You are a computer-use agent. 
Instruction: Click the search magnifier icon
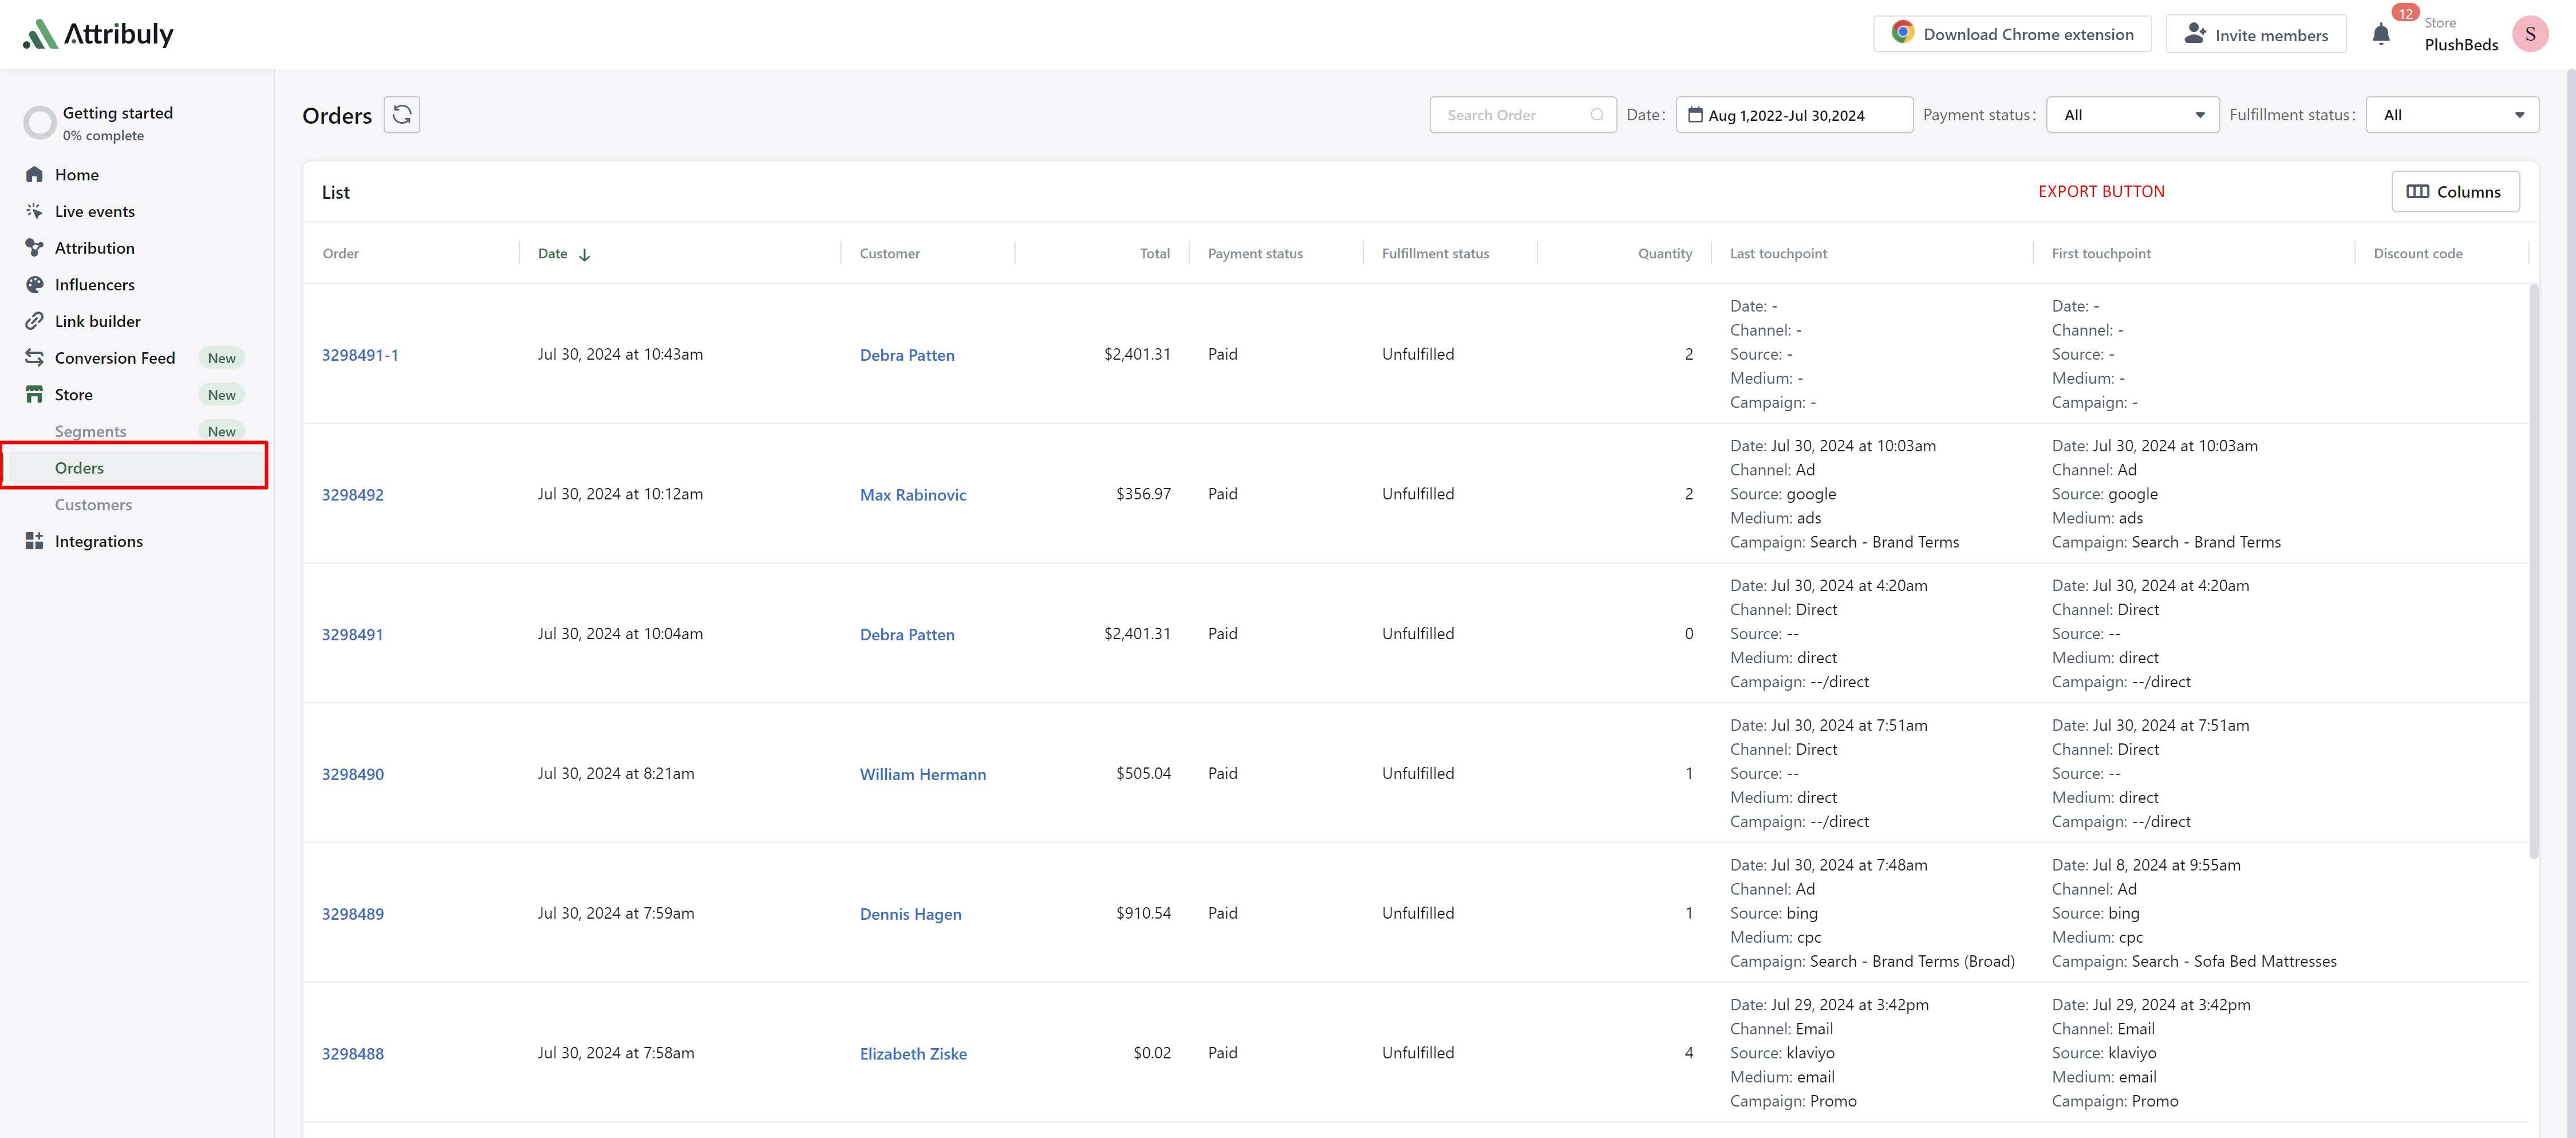pyautogui.click(x=1597, y=115)
